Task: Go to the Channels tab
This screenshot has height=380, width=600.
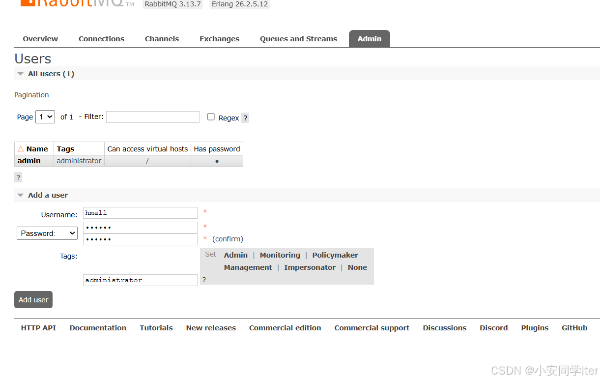Action: (162, 39)
